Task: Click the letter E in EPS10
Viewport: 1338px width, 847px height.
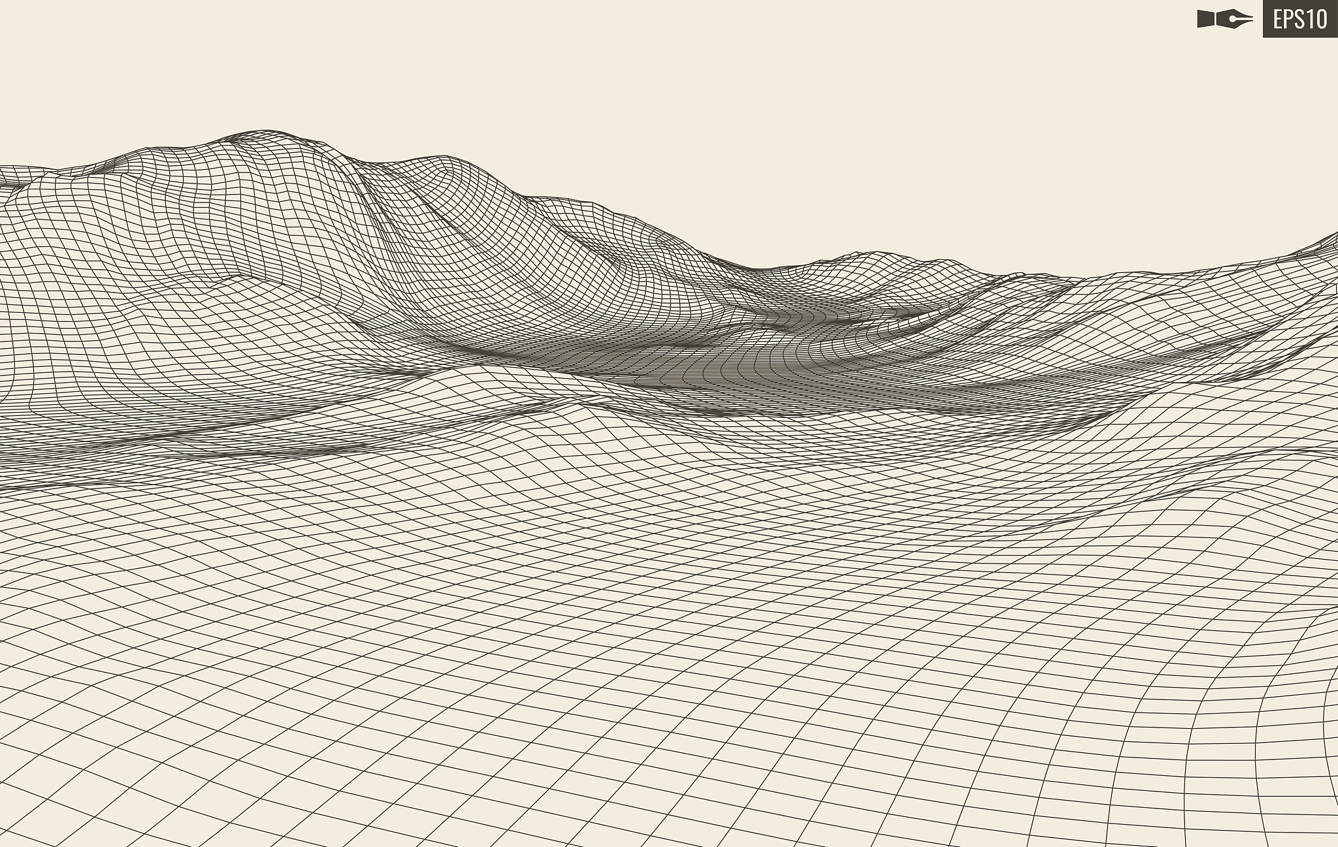Action: 1279,20
